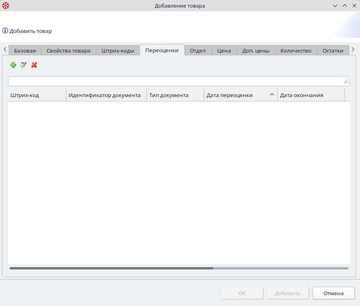Go to the Отдел tab
The height and width of the screenshot is (306, 360).
[198, 51]
